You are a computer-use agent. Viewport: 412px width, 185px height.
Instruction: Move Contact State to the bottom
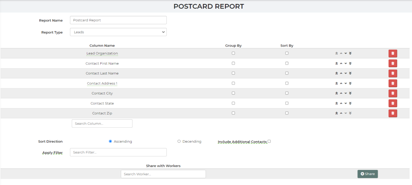pos(350,103)
